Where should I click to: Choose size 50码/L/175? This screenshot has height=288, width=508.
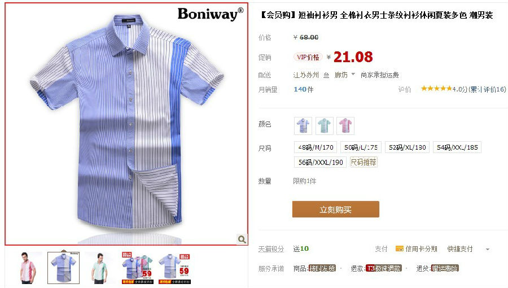click(x=361, y=147)
